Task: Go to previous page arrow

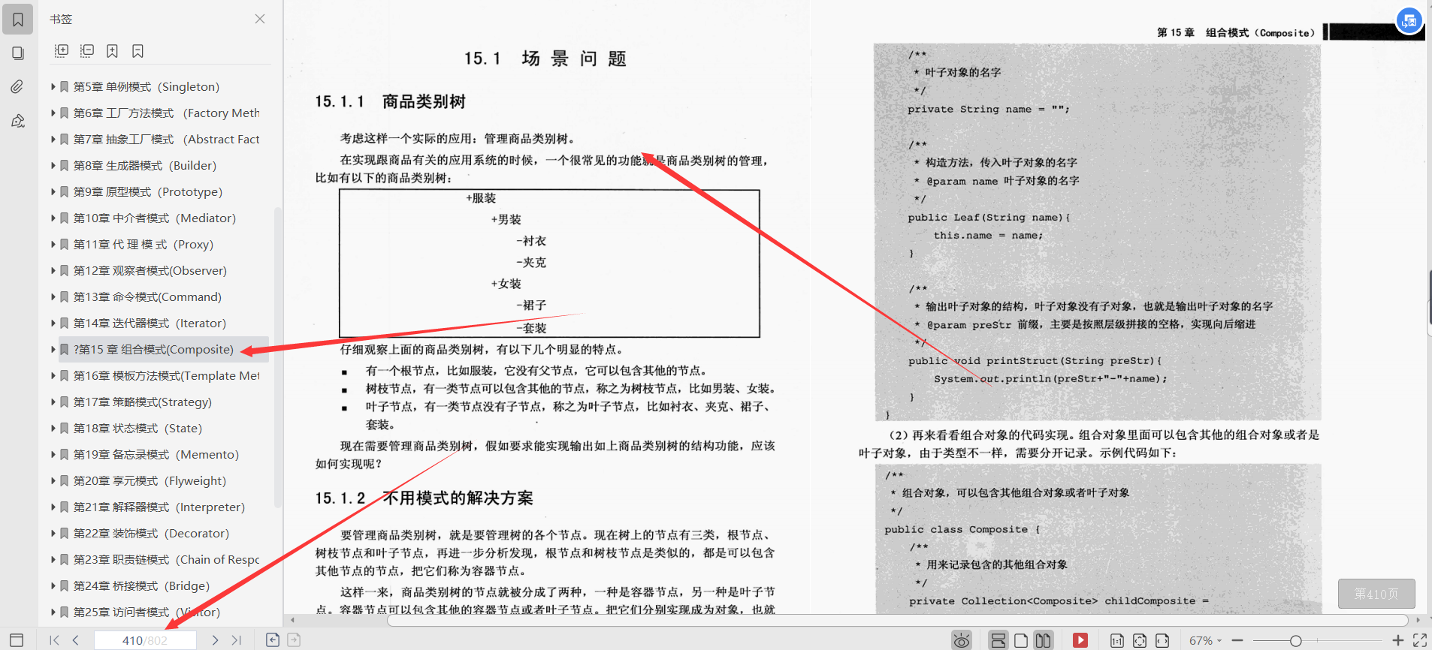Action: pos(76,640)
